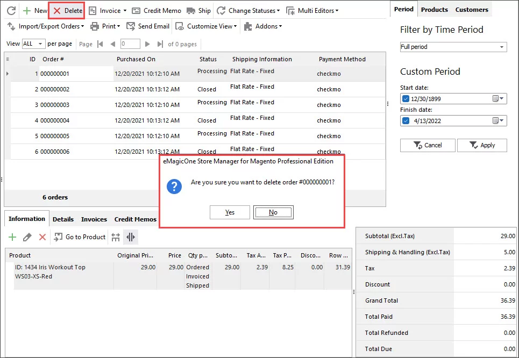Open the View per page ALL combo box

click(33, 44)
